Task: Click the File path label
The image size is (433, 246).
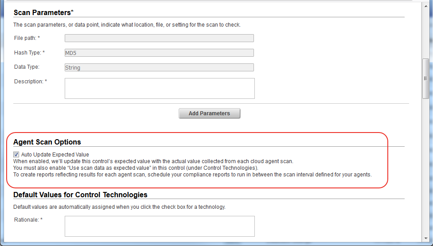Action: pyautogui.click(x=25, y=38)
